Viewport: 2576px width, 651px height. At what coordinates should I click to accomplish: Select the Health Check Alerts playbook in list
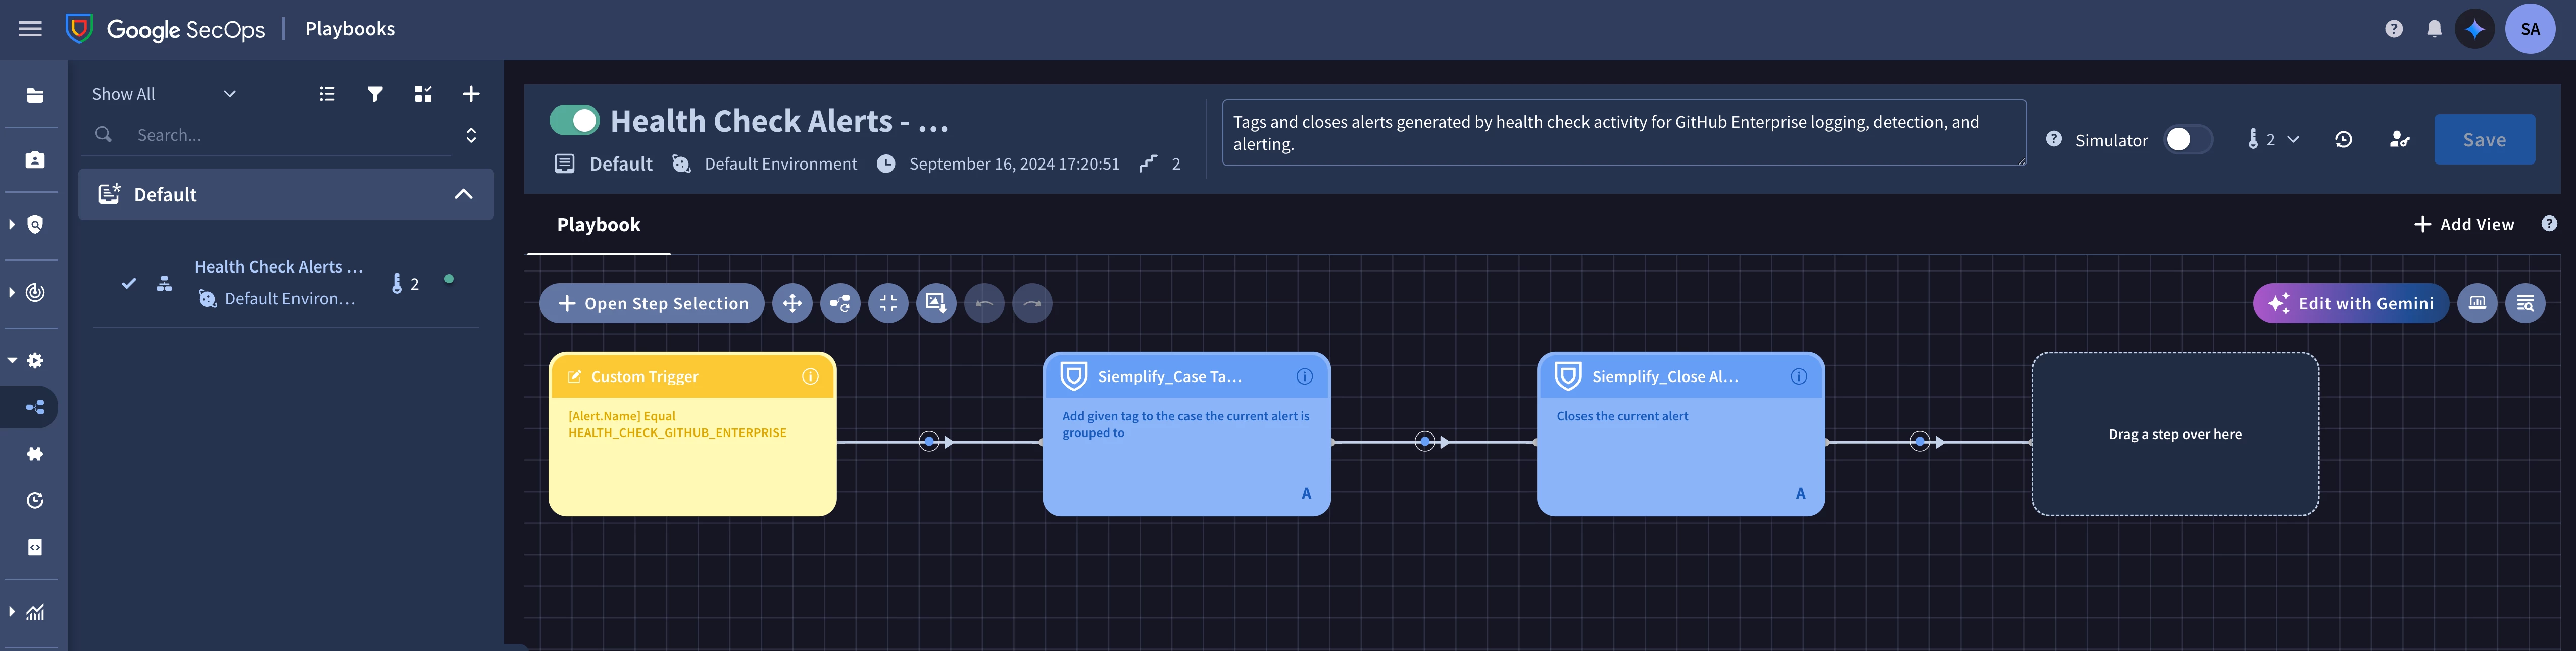tap(285, 283)
